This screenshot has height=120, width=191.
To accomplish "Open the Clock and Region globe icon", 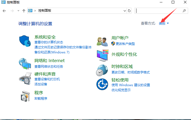I will 102,70.
